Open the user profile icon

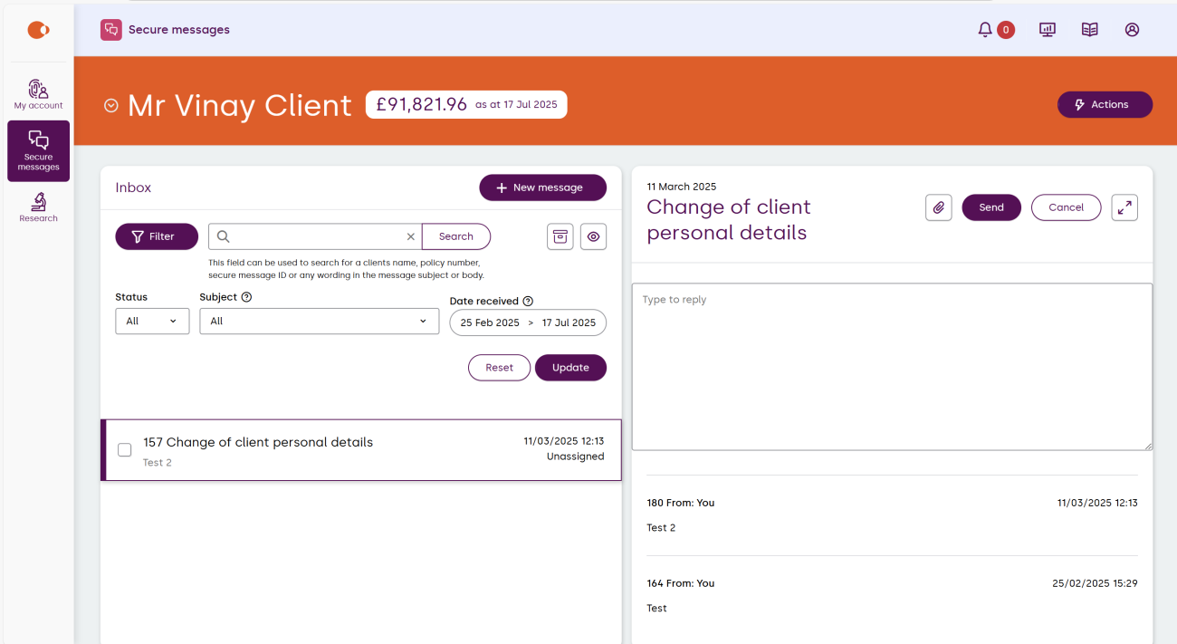coord(1132,30)
